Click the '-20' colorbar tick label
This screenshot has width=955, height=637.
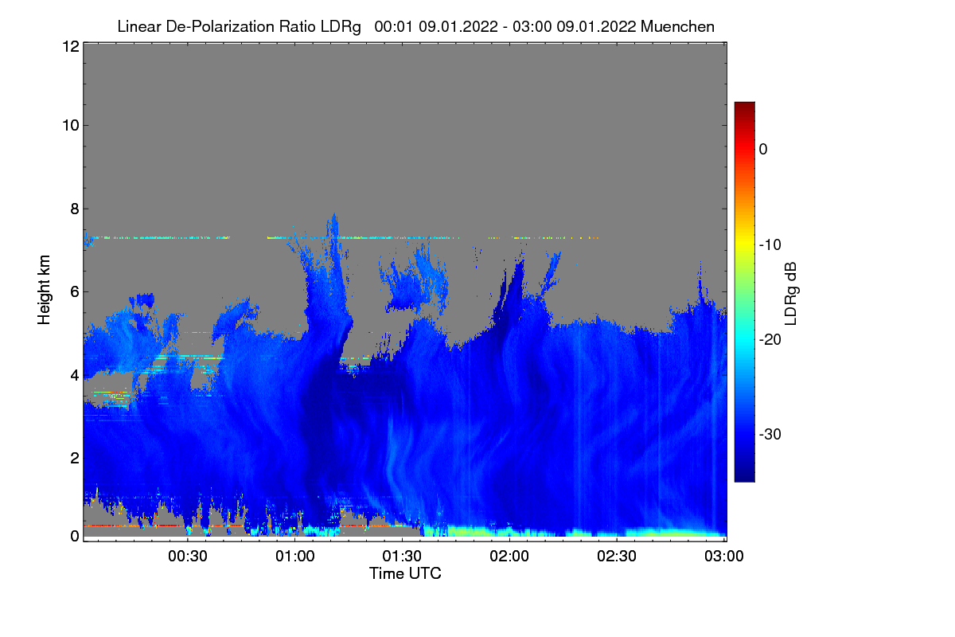[x=770, y=339]
